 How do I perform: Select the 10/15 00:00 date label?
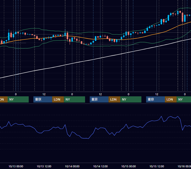129,166
